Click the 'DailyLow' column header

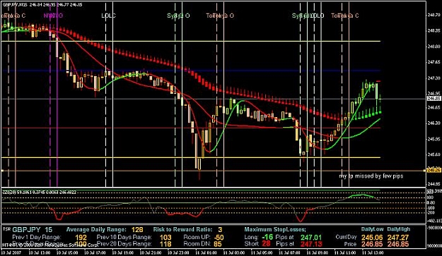(x=372, y=229)
